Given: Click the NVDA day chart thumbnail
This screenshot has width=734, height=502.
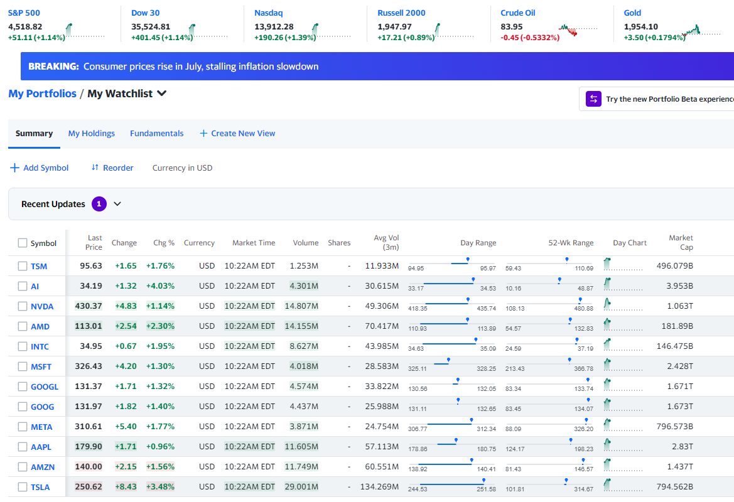Looking at the screenshot, I should click(x=623, y=306).
